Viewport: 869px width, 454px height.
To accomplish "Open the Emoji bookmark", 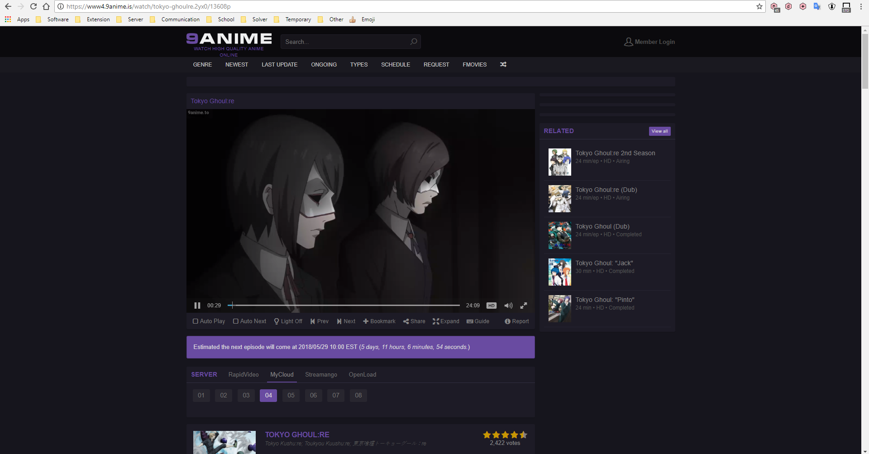I will click(362, 19).
